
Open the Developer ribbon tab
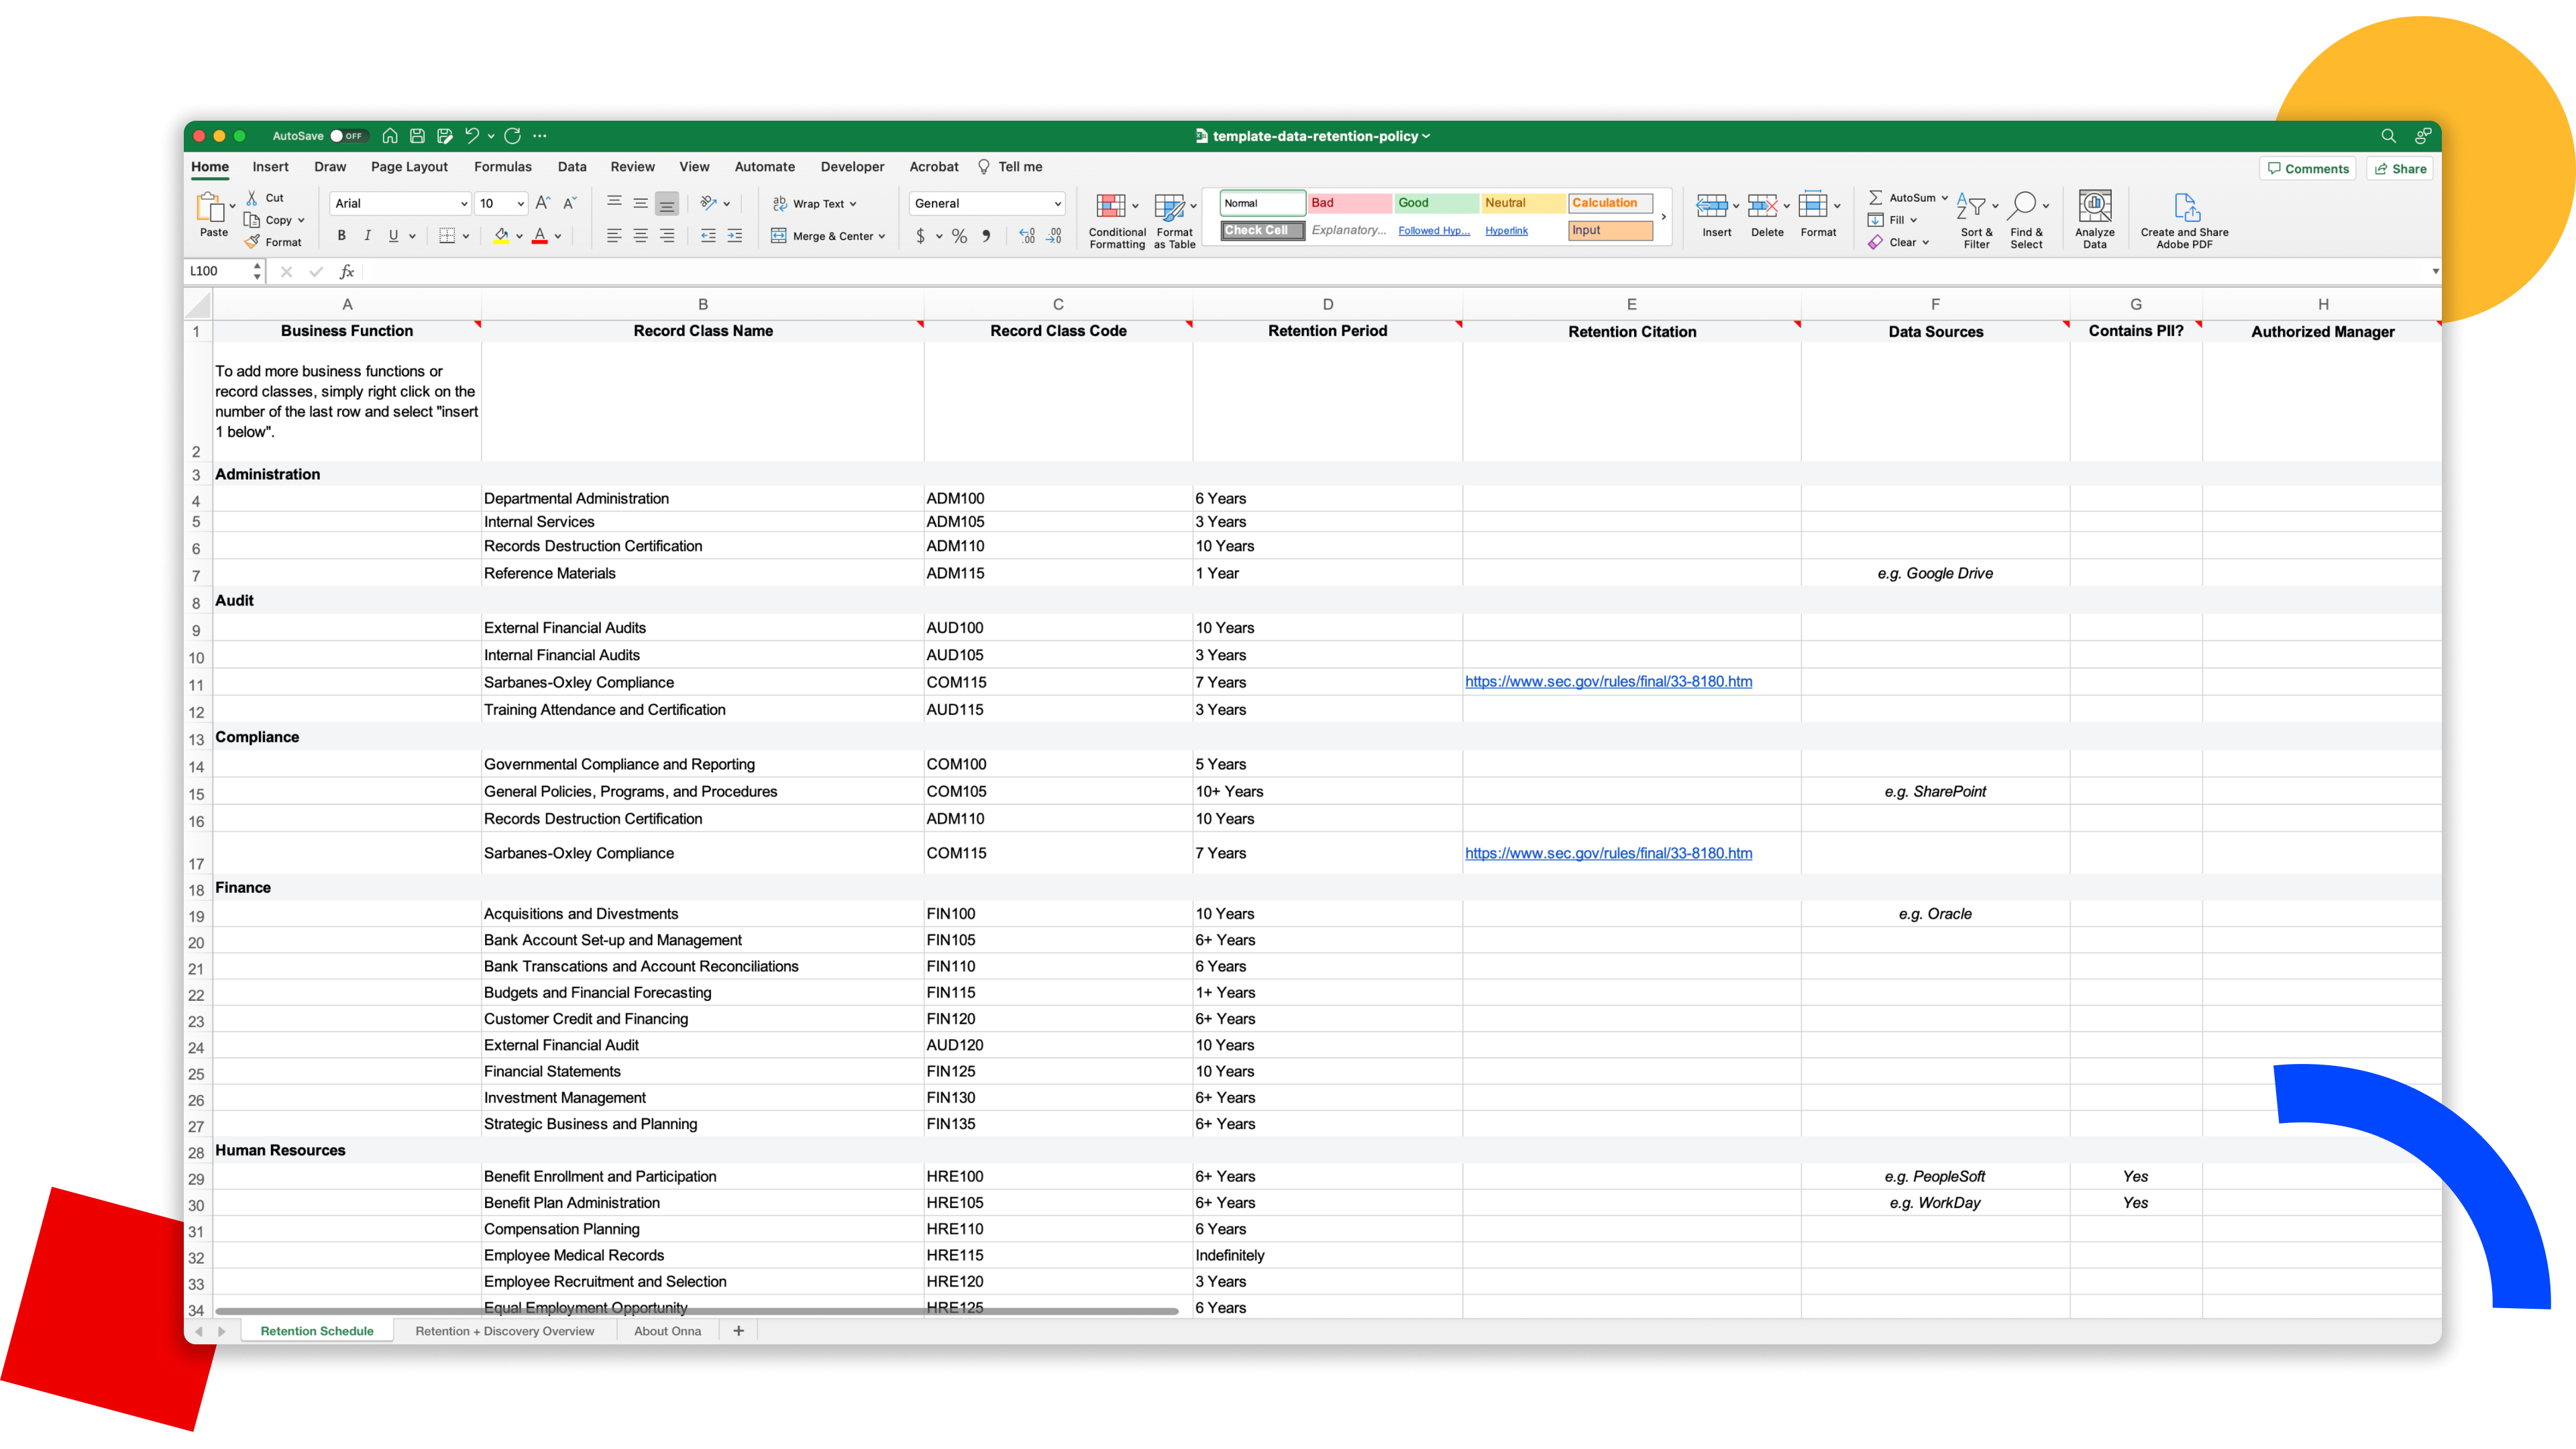pyautogui.click(x=852, y=167)
